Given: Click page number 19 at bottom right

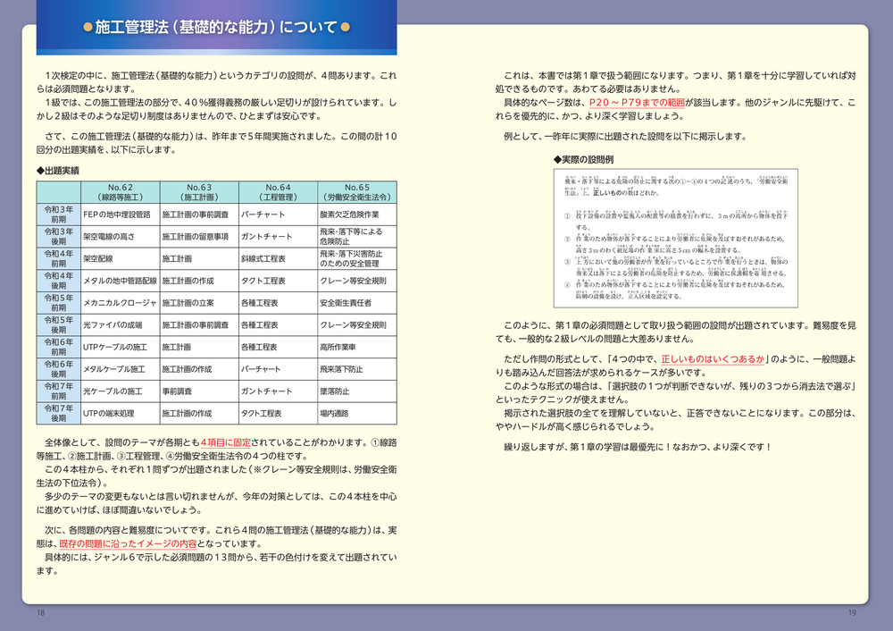Looking at the screenshot, I should 851,613.
